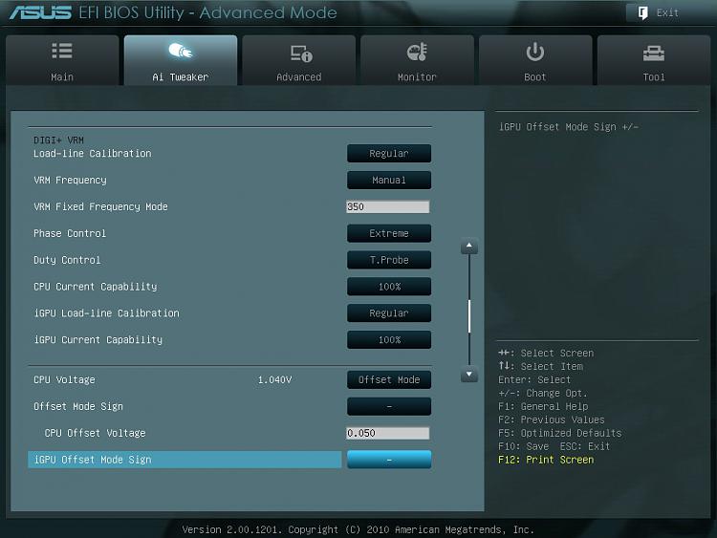Select the Offset Mode Sign label
The height and width of the screenshot is (538, 717).
coord(78,406)
